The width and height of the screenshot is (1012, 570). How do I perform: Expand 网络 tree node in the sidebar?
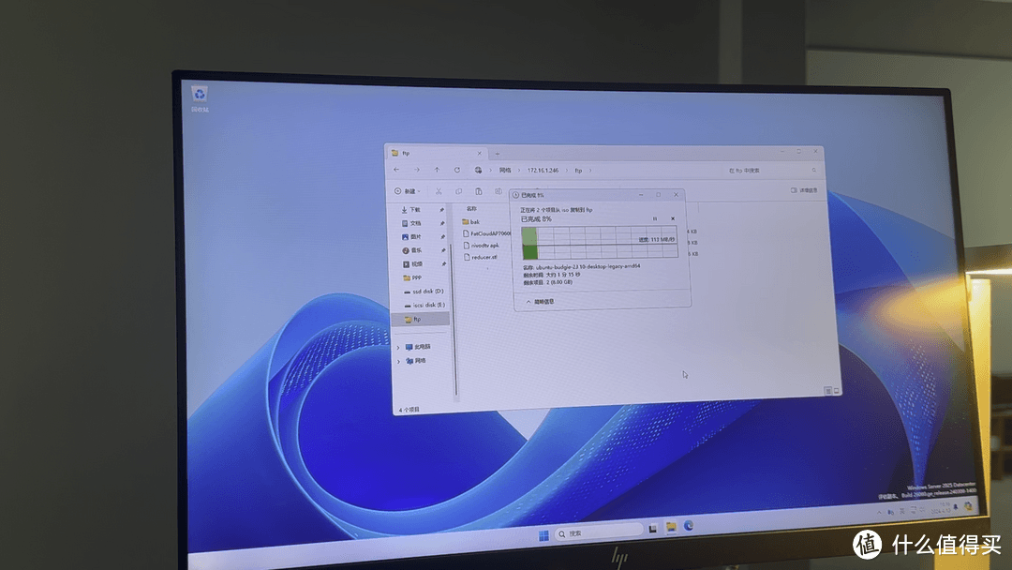(x=399, y=362)
